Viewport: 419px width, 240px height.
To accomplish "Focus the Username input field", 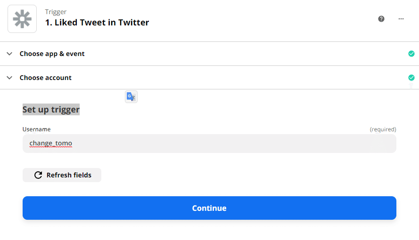I will tap(209, 144).
